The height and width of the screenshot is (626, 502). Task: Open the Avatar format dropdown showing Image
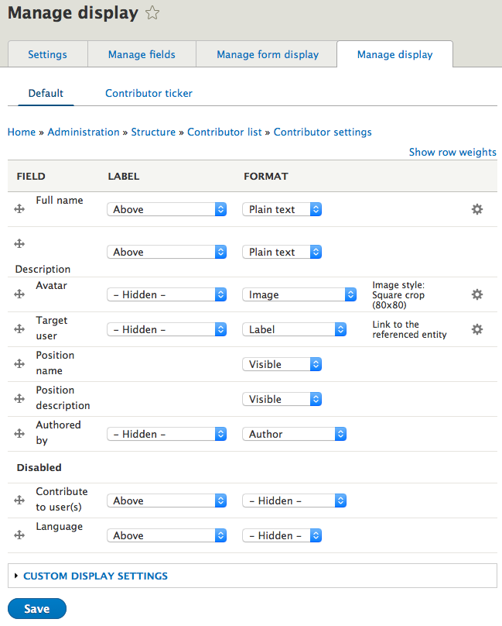coord(299,294)
